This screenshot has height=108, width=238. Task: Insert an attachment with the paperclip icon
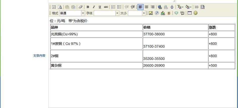point(169,13)
